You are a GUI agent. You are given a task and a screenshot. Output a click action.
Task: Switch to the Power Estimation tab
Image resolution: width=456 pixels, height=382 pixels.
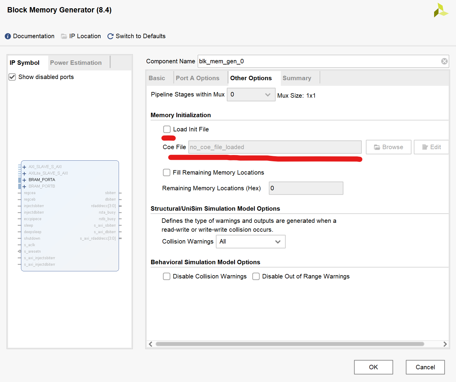coord(76,63)
